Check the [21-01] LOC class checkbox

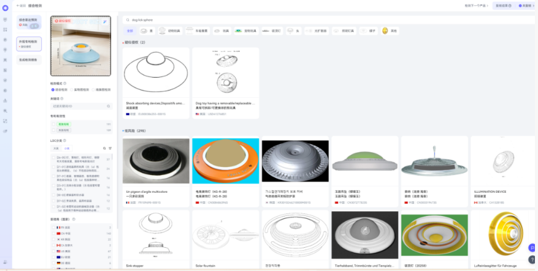(x=53, y=167)
